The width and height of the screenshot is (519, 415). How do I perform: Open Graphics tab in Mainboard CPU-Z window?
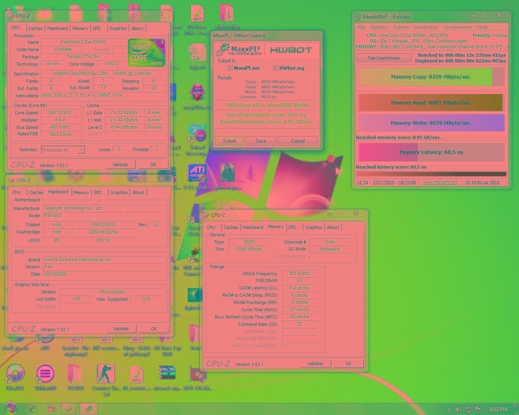[119, 193]
